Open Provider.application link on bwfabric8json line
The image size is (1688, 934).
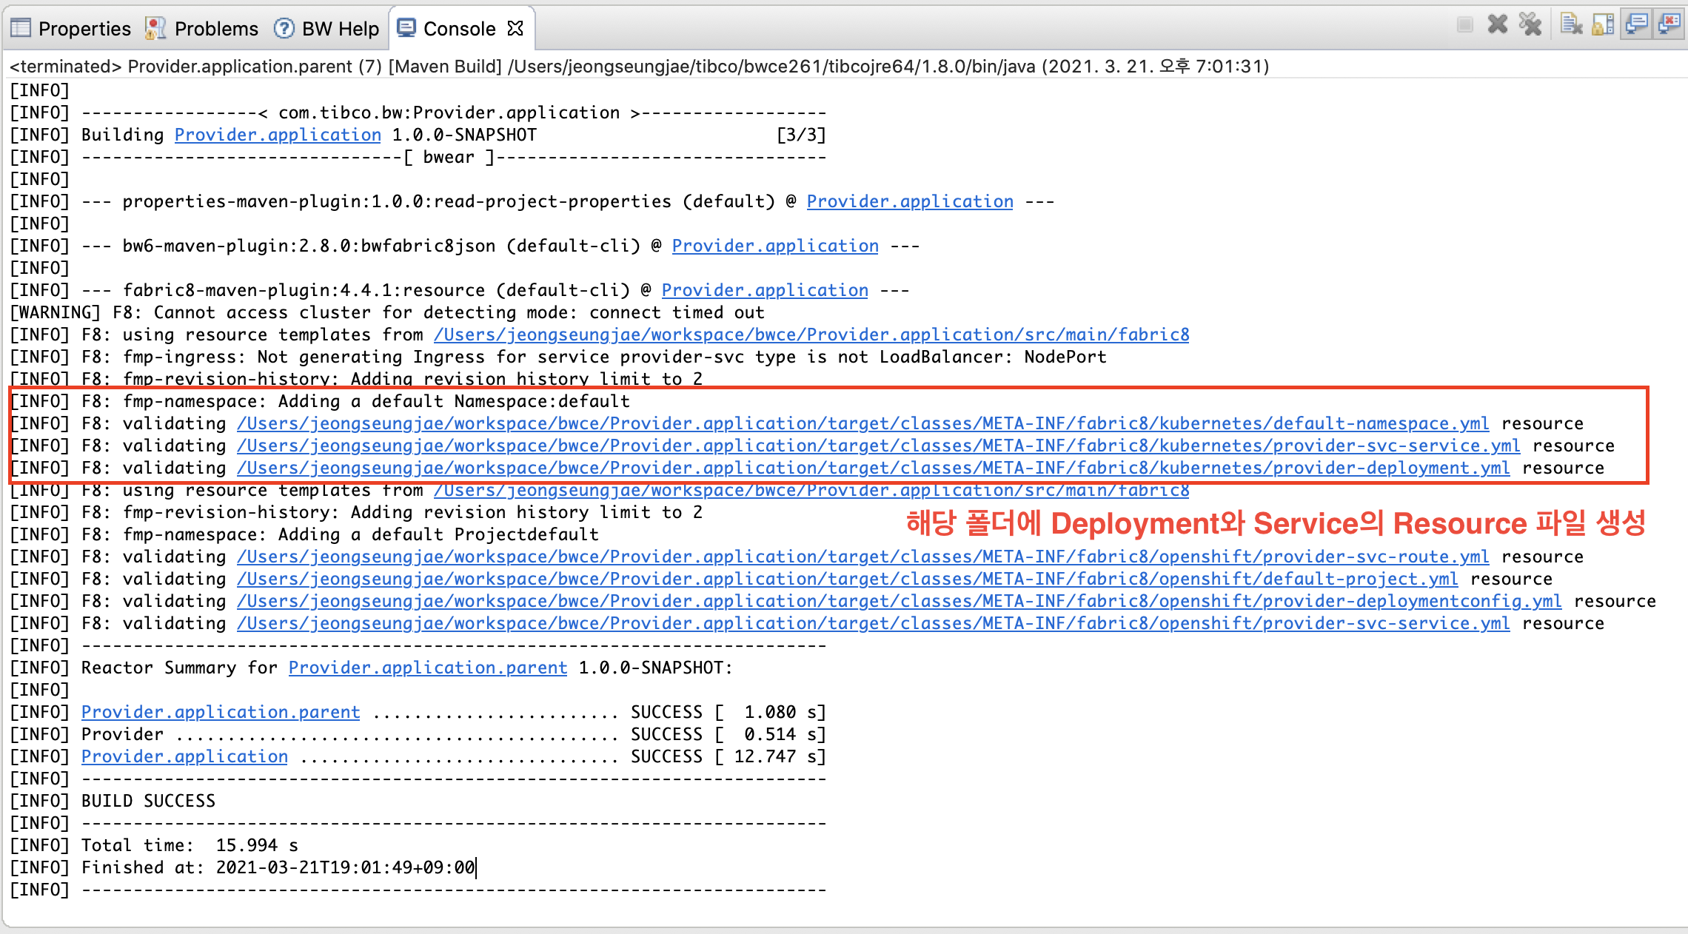pyautogui.click(x=775, y=246)
